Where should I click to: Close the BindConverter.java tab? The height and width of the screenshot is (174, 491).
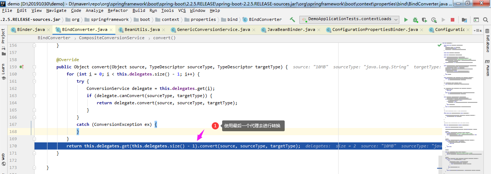point(111,30)
